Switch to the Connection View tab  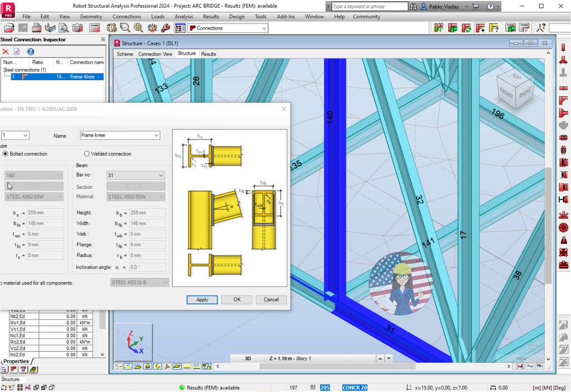154,54
